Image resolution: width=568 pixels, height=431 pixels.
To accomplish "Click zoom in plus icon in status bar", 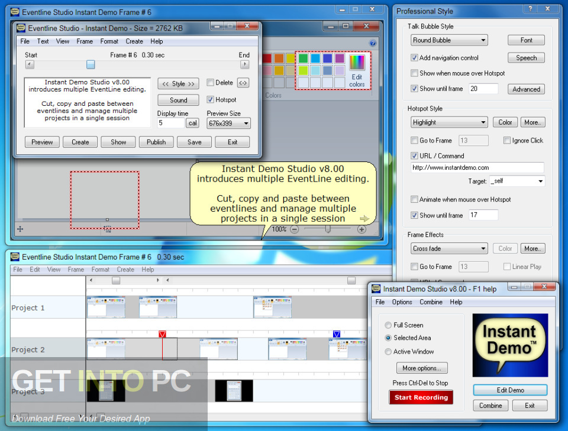I will [x=361, y=229].
